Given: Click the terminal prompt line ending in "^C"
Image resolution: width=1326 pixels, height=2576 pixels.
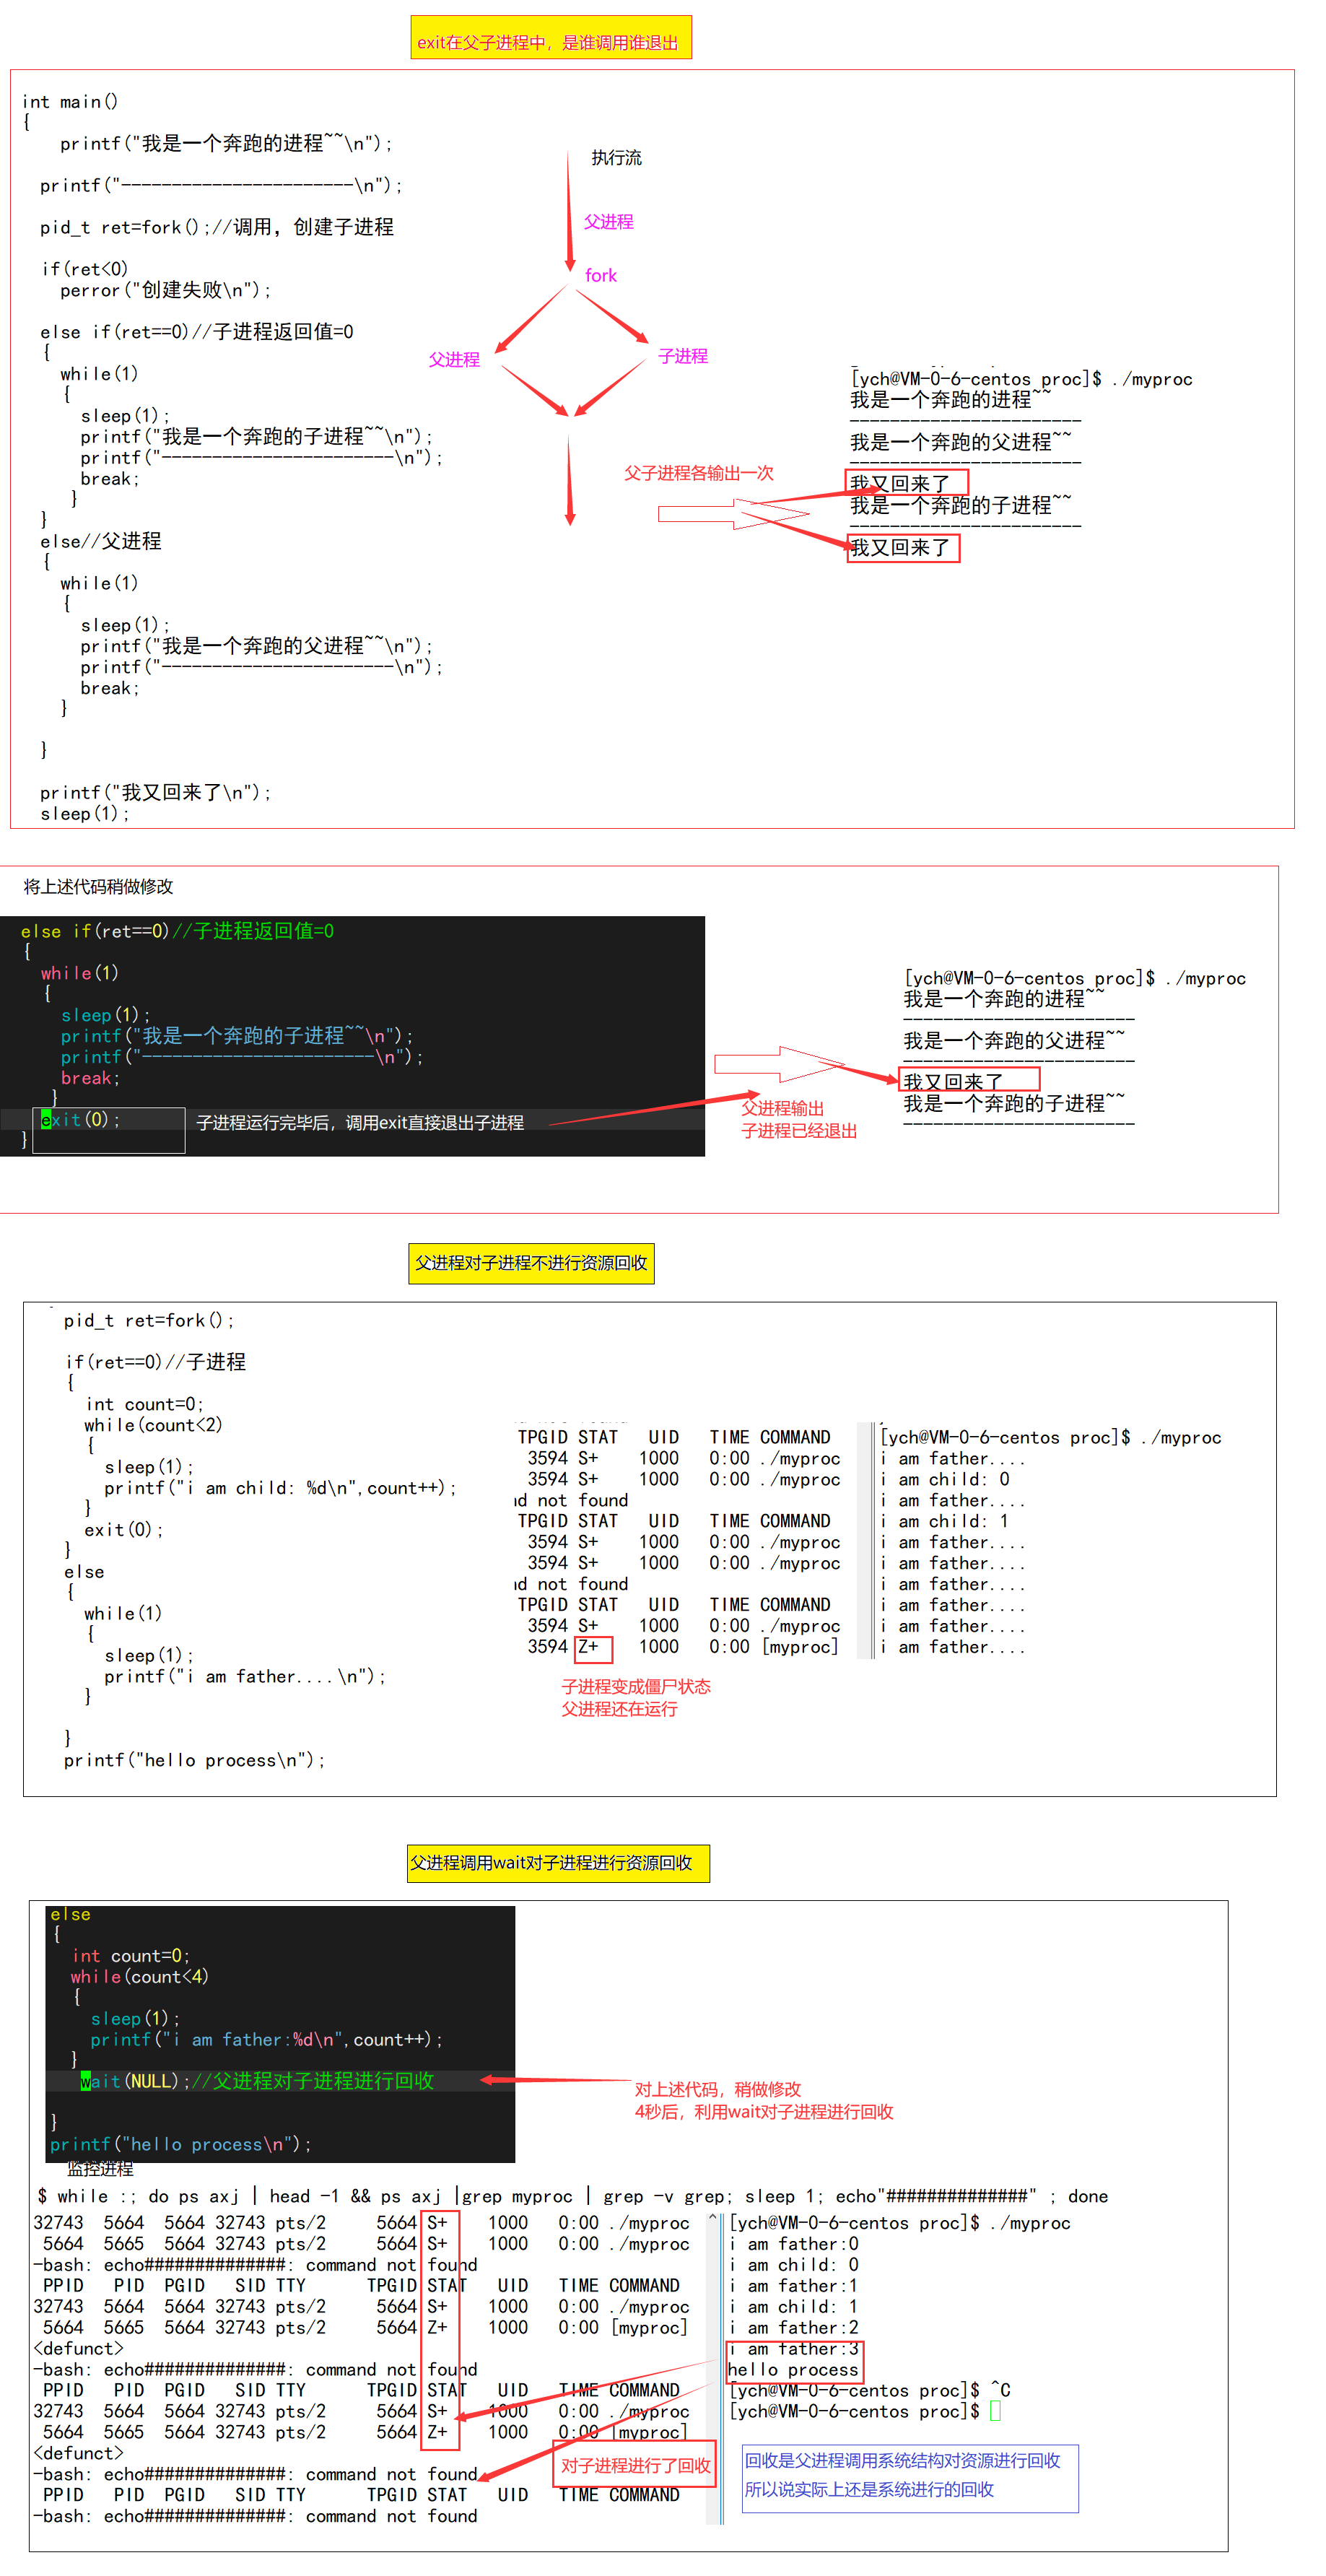Looking at the screenshot, I should pos(870,2390).
